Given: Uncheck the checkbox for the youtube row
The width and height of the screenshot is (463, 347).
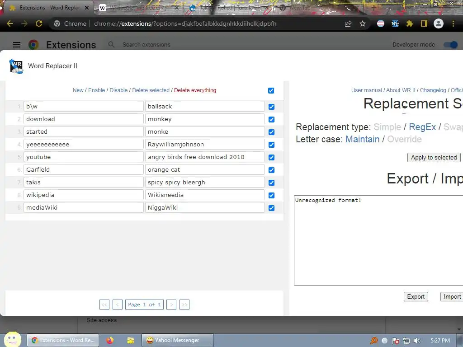Looking at the screenshot, I should click(x=271, y=158).
